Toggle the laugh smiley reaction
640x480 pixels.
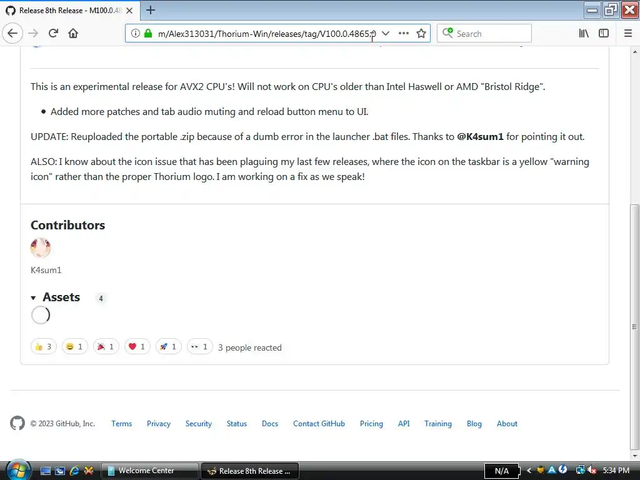(x=75, y=346)
